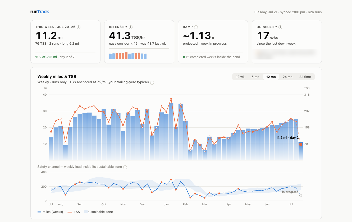Click easy corridor < 45 description
Image resolution: width=352 pixels, height=222 pixels.
pyautogui.click(x=138, y=44)
